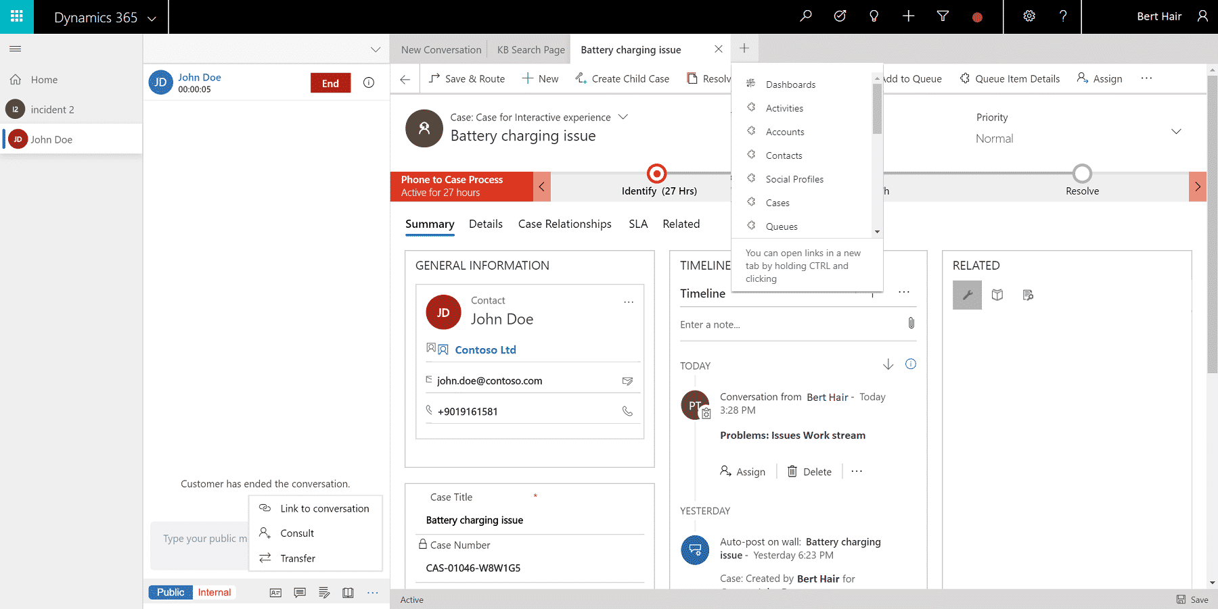Open more options ellipsis in chat toolbar
1218x609 pixels.
click(x=373, y=593)
